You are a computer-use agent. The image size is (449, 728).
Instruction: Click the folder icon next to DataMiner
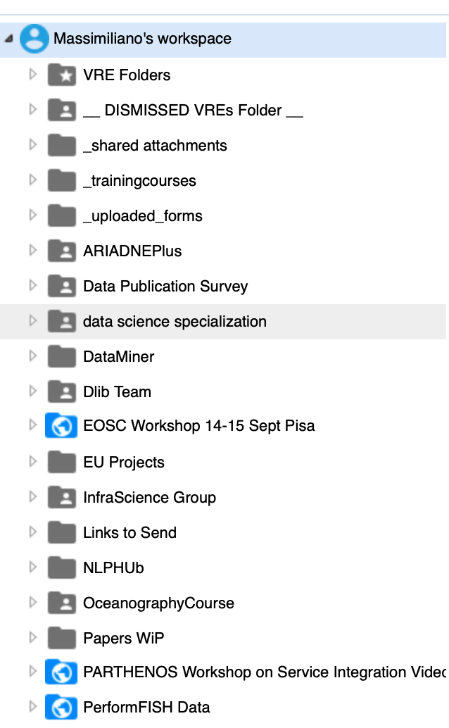(62, 356)
